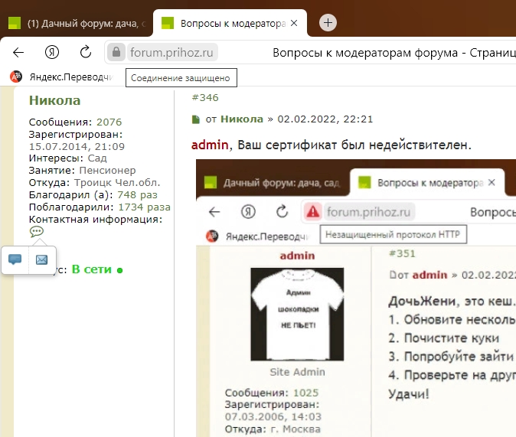The height and width of the screenshot is (437, 516).
Task: Click the envelope email icon in popup
Action: tap(41, 259)
